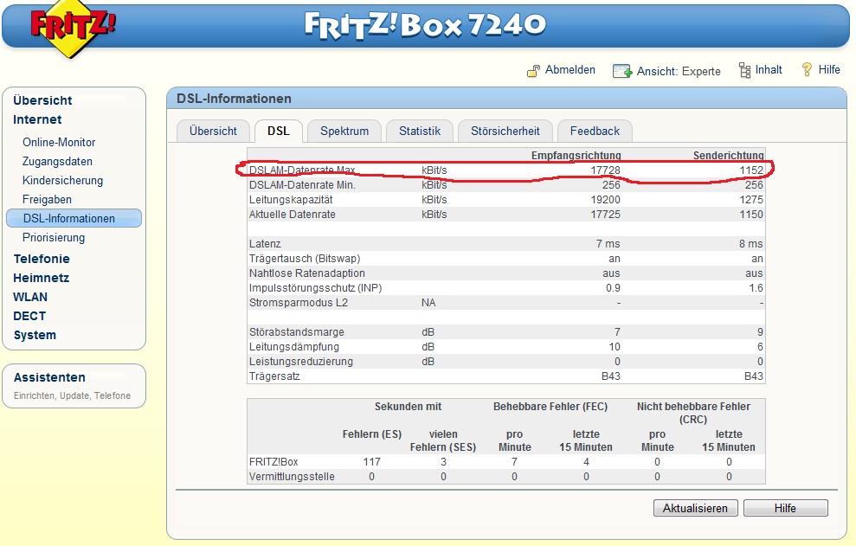Viewport: 856px width, 546px height.
Task: Go to the Feedback tab
Action: pos(595,131)
